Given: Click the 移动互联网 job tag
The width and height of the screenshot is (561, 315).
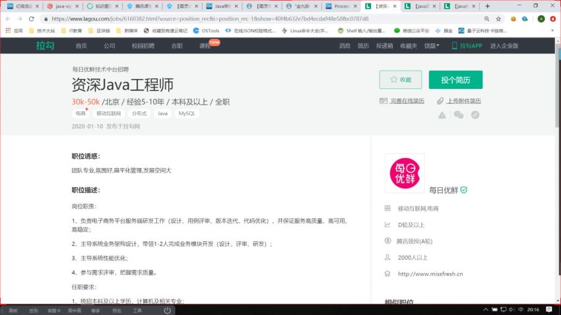Looking at the screenshot, I should coord(109,113).
